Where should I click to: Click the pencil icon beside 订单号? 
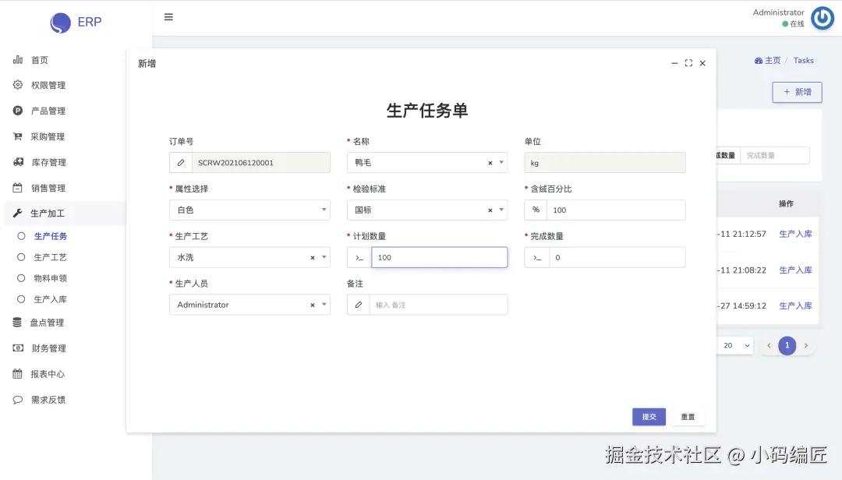(181, 163)
